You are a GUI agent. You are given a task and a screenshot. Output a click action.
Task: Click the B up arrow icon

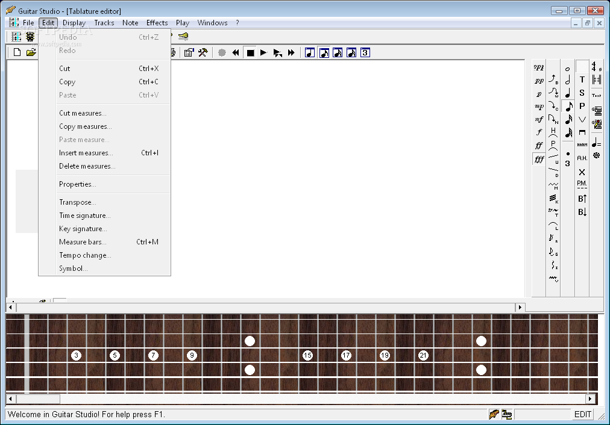(x=582, y=199)
